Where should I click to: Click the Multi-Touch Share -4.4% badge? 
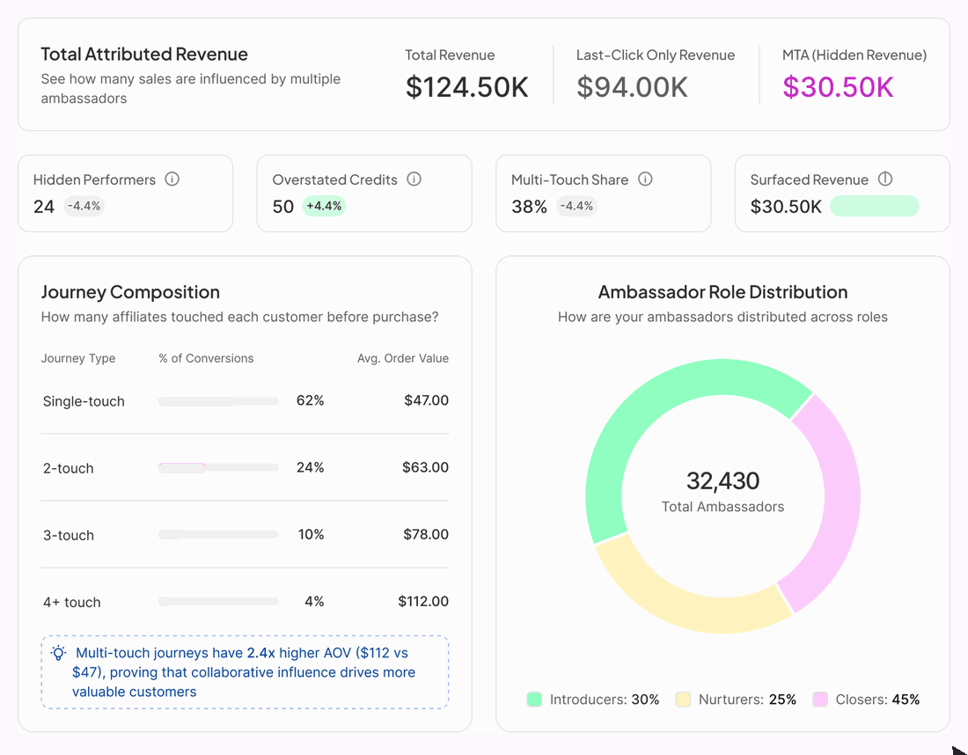point(576,206)
